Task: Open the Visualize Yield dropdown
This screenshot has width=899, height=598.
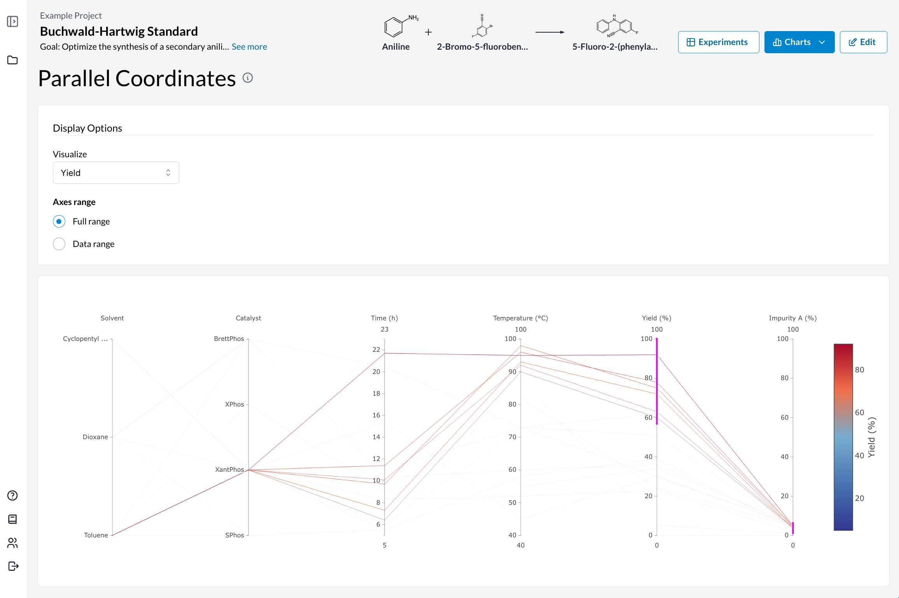Action: pyautogui.click(x=116, y=173)
